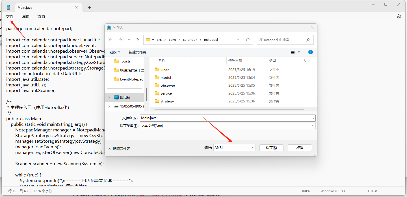Click the Up directory arrow icon
407x197 pixels.
point(137,40)
